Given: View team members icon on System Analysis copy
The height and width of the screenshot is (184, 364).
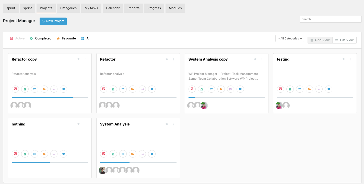Looking at the screenshot, I should [x=202, y=89].
